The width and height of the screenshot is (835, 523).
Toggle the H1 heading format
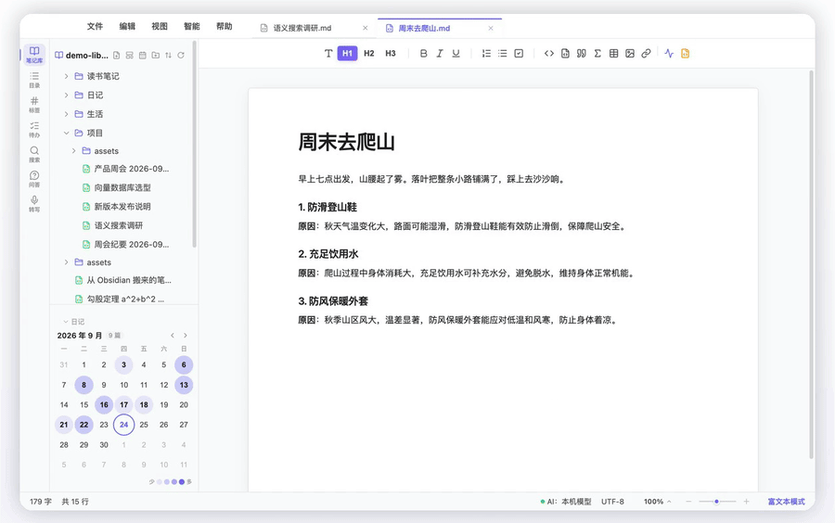click(x=347, y=53)
